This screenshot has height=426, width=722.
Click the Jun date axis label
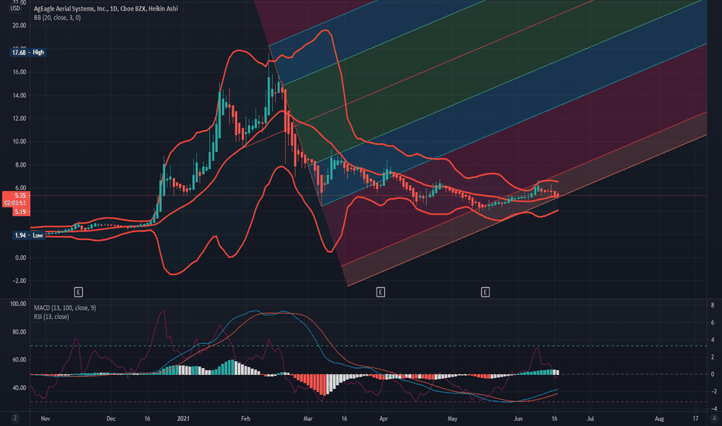518,418
